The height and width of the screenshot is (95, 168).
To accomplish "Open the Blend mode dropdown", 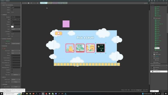I will point(16,79).
